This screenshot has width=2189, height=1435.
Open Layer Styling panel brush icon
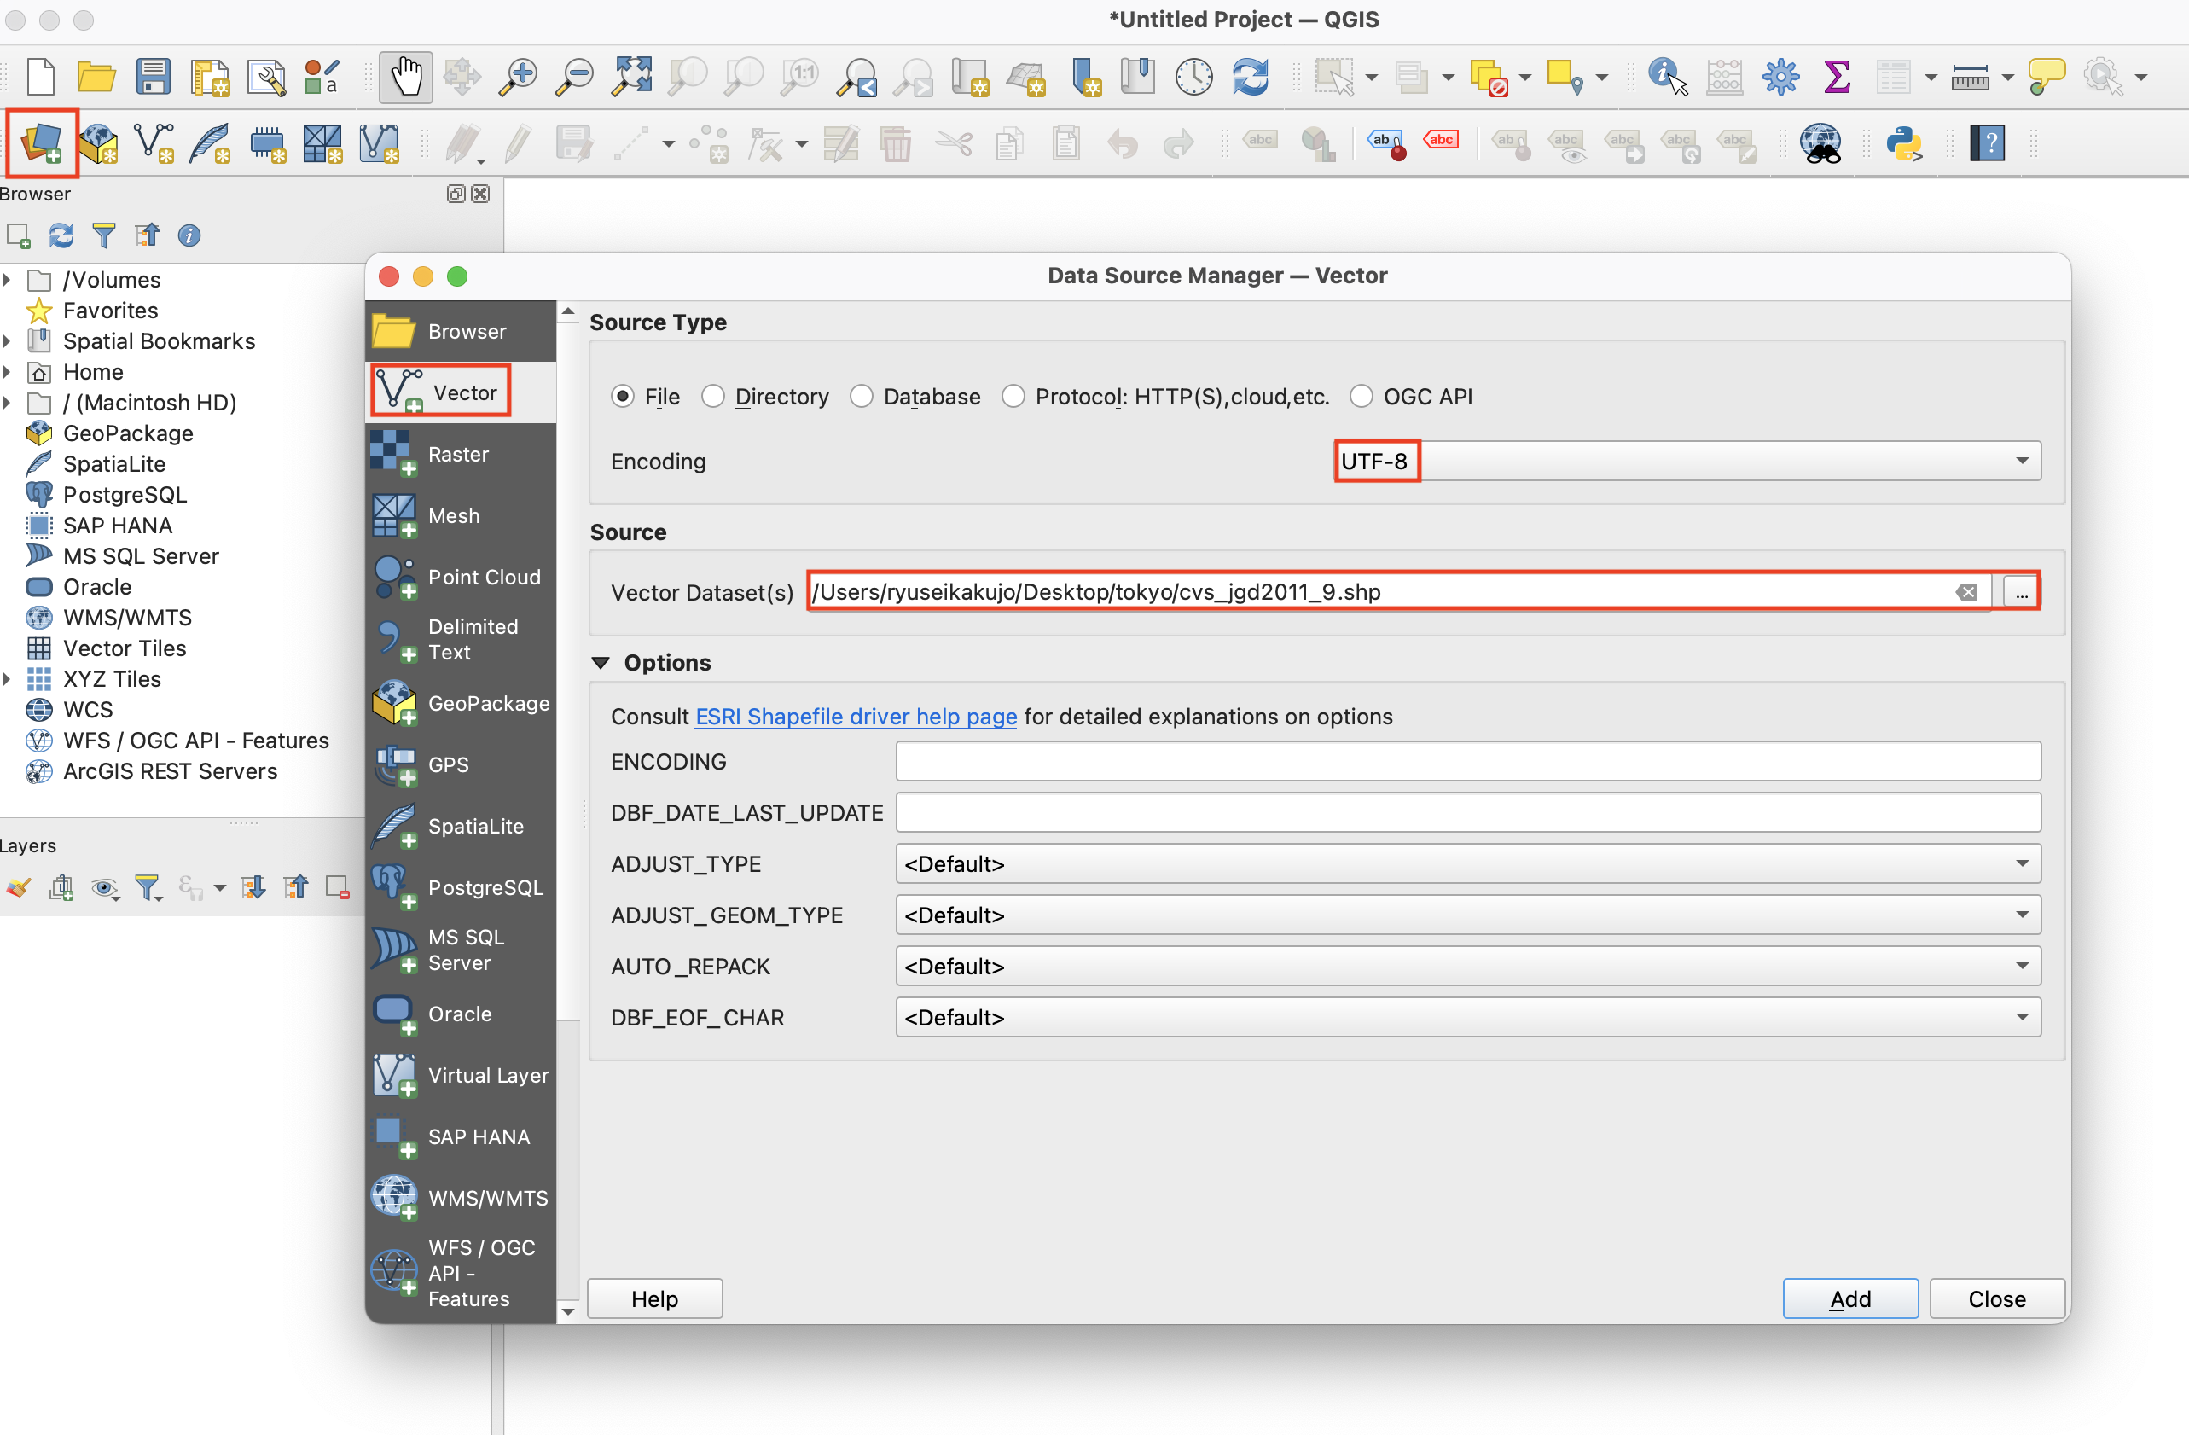tap(19, 887)
